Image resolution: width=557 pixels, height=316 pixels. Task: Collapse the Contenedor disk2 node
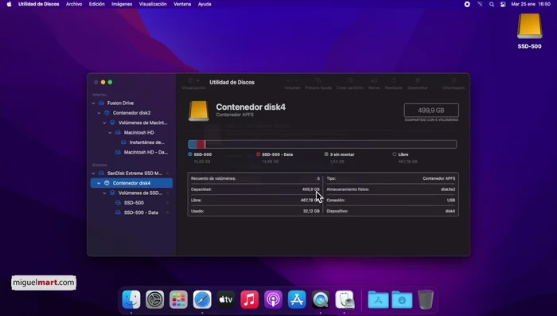(x=99, y=113)
